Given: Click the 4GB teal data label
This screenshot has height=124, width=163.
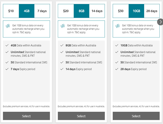Looking at the screenshot, I should tap(26, 11).
